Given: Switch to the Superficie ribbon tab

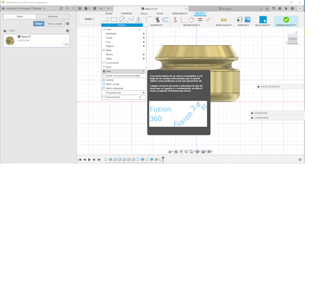Looking at the screenshot, I should tap(126, 13).
